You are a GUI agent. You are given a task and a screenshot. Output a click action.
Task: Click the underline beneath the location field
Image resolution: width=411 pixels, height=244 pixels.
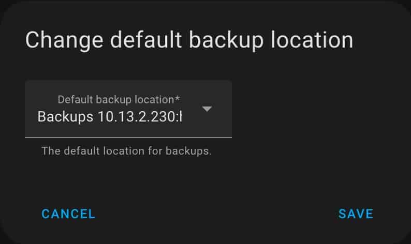(x=128, y=137)
